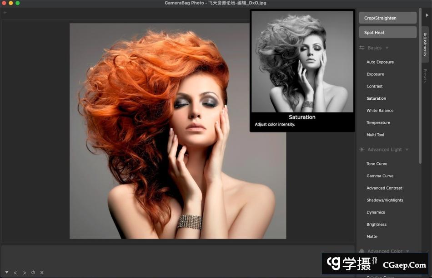432x278 pixels.
Task: Add the Saturation adjustment
Action: [376, 98]
